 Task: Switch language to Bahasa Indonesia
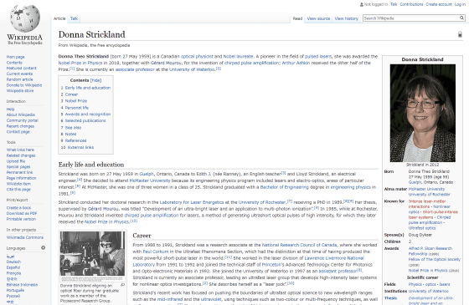tap(22, 285)
